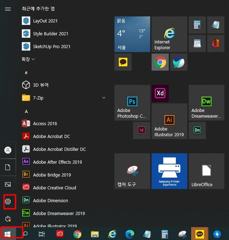
Task: Click the Windows Start button
Action: tap(7, 234)
